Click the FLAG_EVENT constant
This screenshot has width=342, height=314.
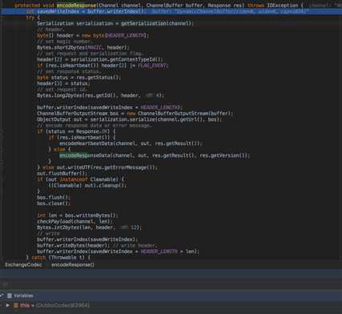[x=152, y=66]
